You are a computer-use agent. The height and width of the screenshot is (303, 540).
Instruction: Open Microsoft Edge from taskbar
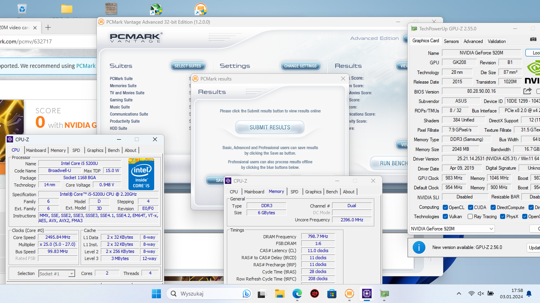pyautogui.click(x=297, y=294)
